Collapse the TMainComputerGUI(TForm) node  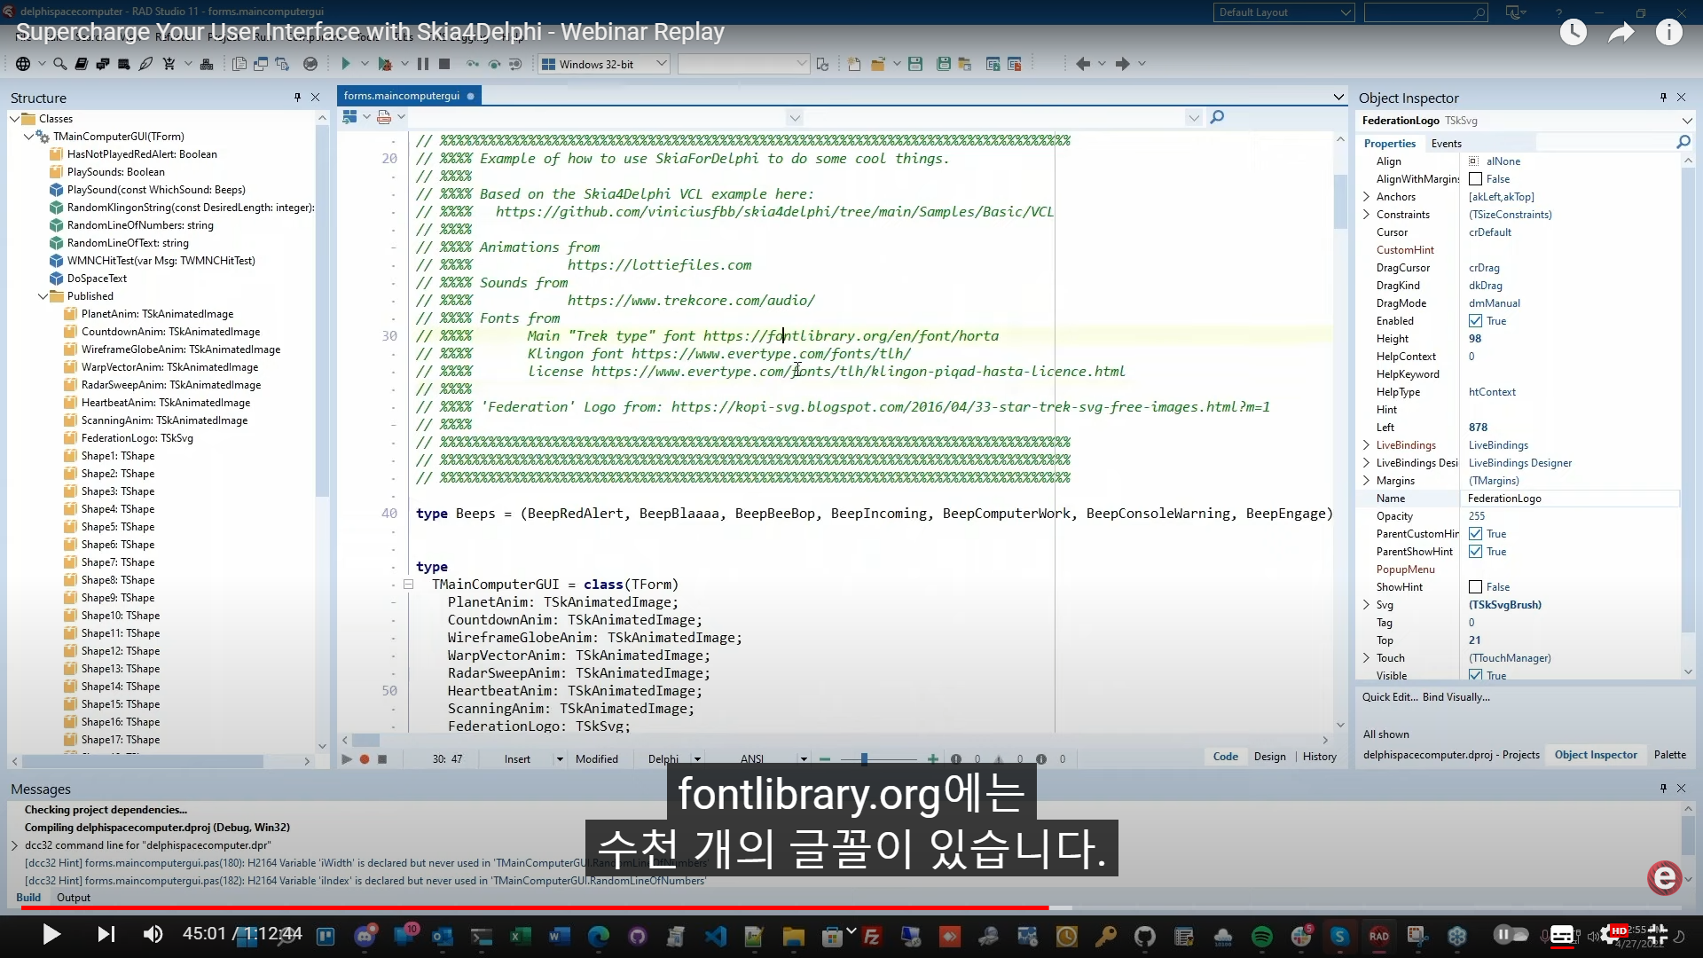pyautogui.click(x=29, y=137)
